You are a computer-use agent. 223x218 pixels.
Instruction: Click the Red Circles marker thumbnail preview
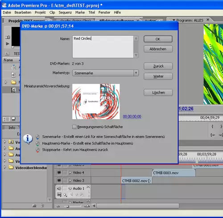(96, 102)
